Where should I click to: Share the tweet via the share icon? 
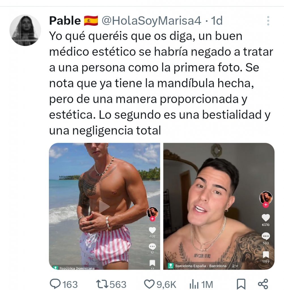point(263,284)
